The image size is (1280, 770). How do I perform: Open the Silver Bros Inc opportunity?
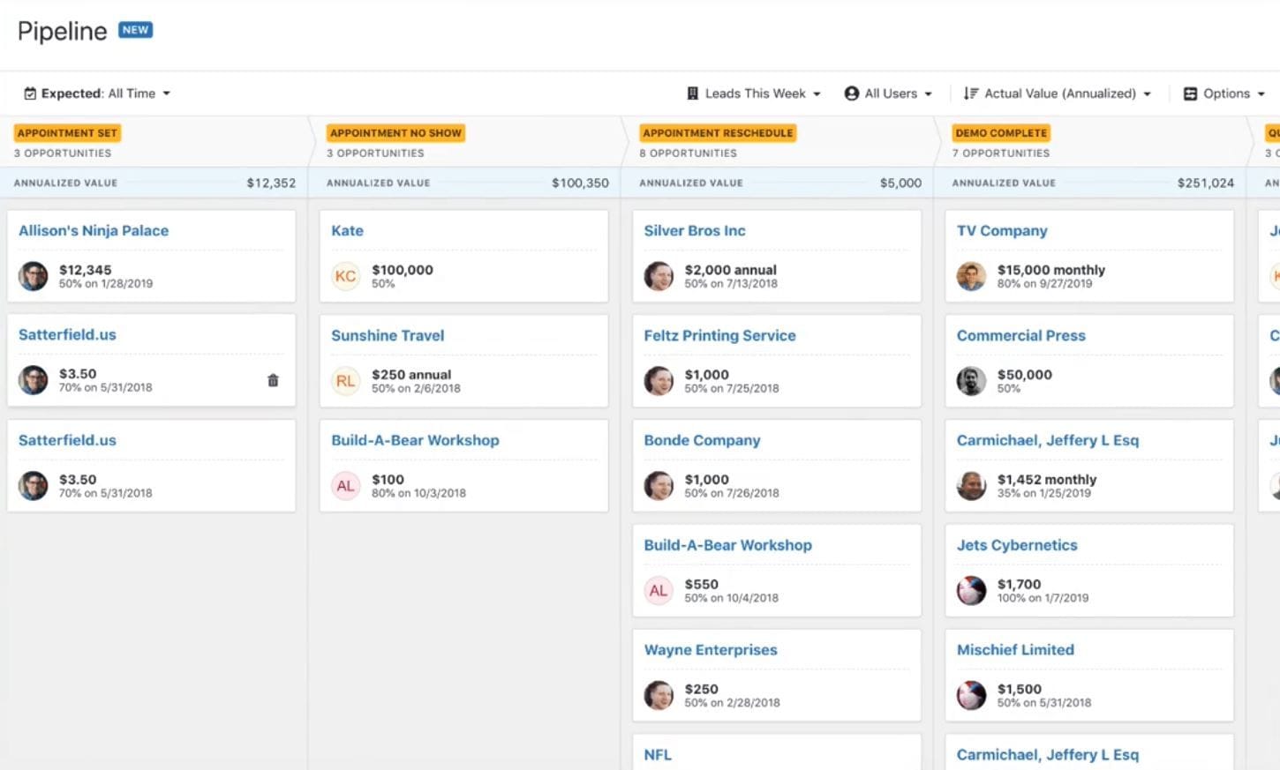(695, 230)
